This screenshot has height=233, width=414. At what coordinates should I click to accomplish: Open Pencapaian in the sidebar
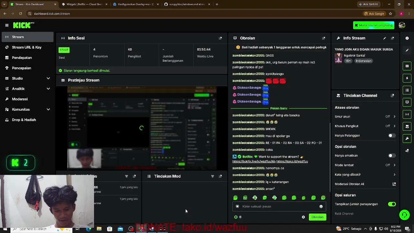click(x=27, y=68)
